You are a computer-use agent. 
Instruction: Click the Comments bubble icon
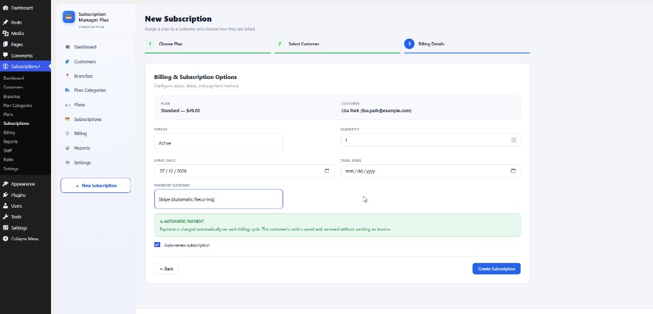5,55
